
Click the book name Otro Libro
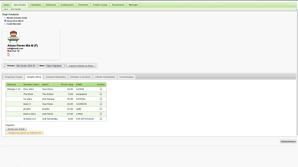pos(28,89)
